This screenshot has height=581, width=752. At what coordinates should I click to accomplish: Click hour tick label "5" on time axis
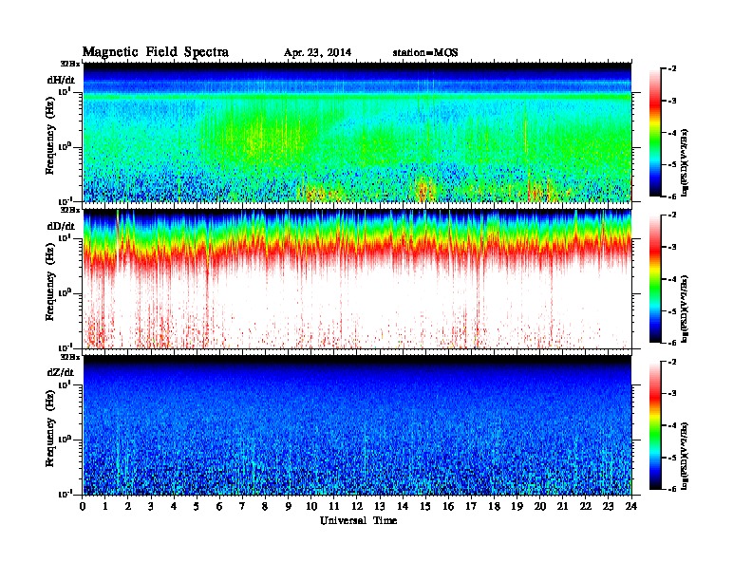coord(197,507)
